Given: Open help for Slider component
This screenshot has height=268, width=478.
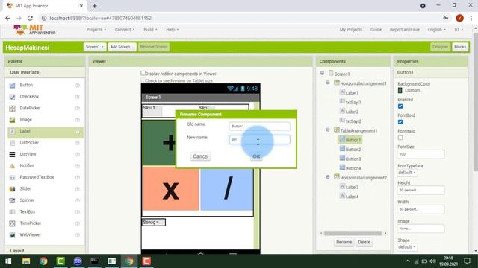Looking at the screenshot, I should 78,189.
